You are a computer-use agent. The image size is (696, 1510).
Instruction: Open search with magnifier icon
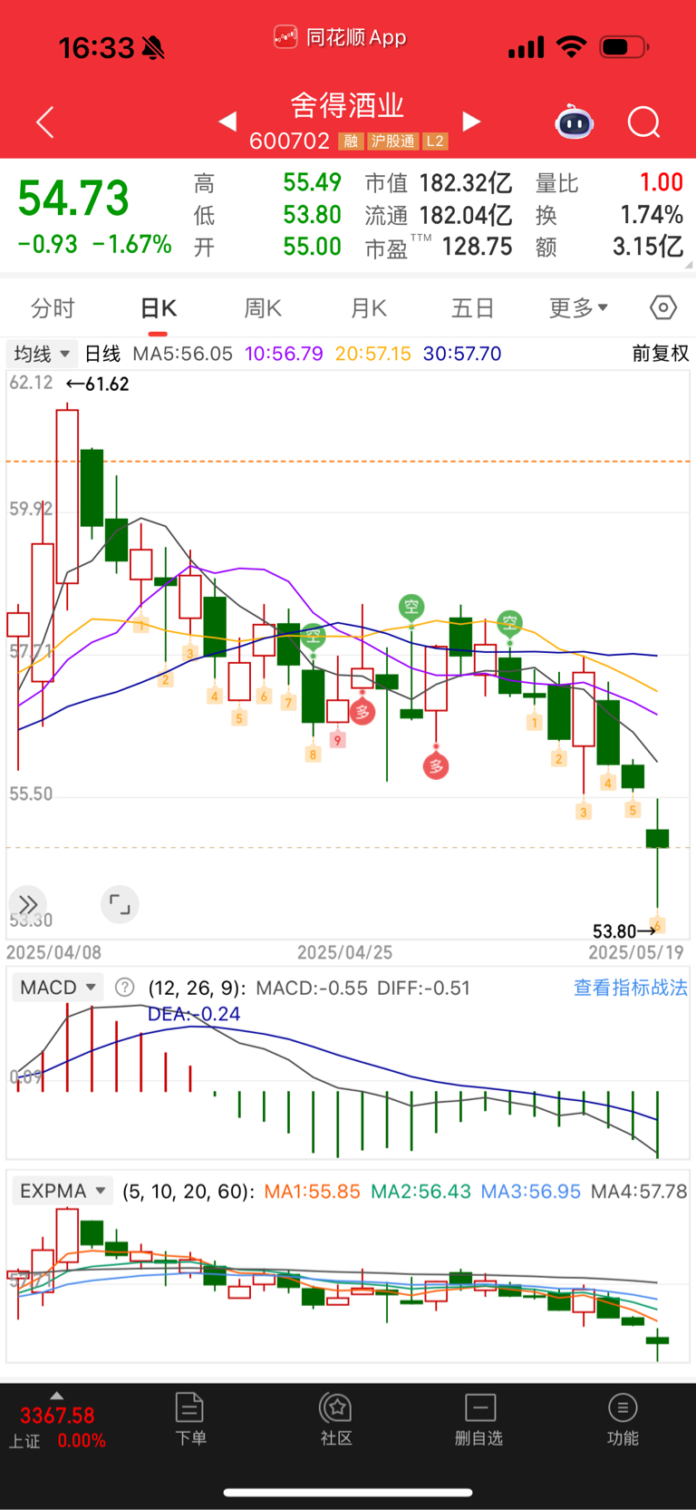(644, 122)
